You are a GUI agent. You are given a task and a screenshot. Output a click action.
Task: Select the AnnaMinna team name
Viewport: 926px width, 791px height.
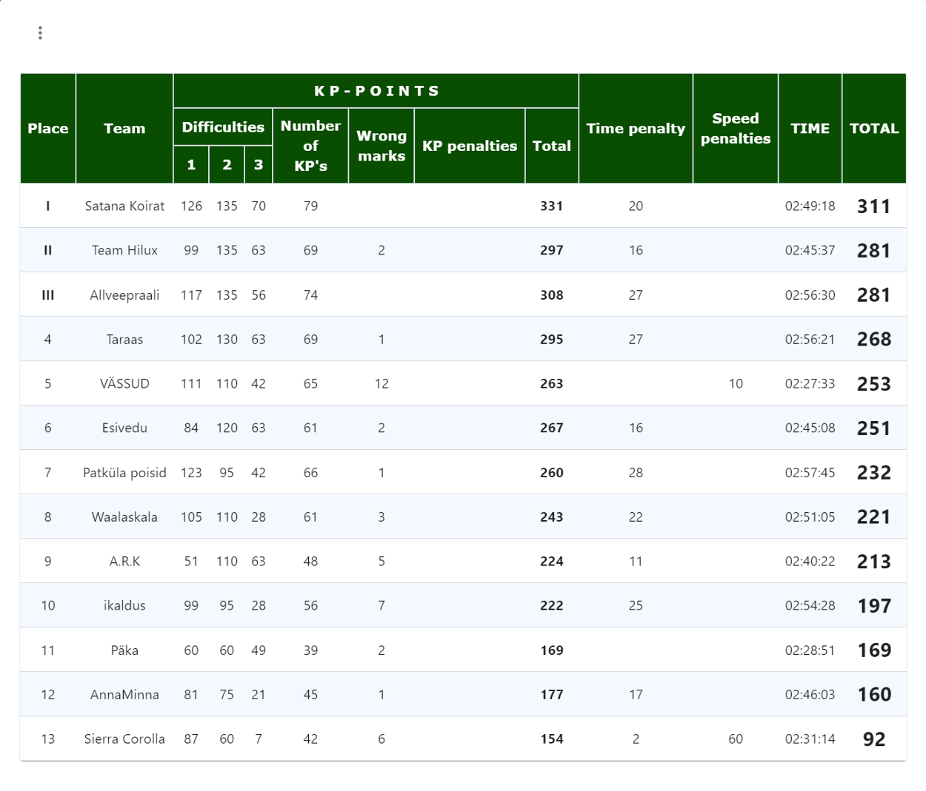tap(124, 694)
